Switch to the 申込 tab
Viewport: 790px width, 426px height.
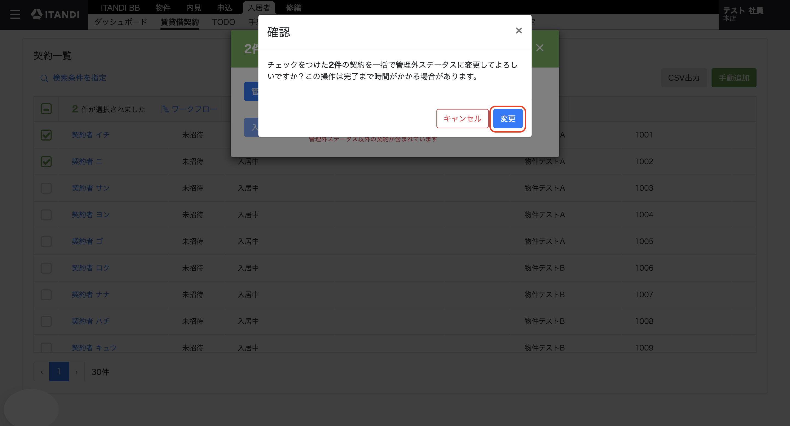pos(224,8)
